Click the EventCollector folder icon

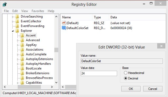tap(17, 21)
